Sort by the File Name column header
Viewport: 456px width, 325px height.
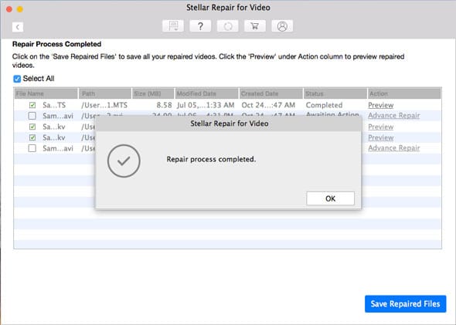click(x=46, y=94)
